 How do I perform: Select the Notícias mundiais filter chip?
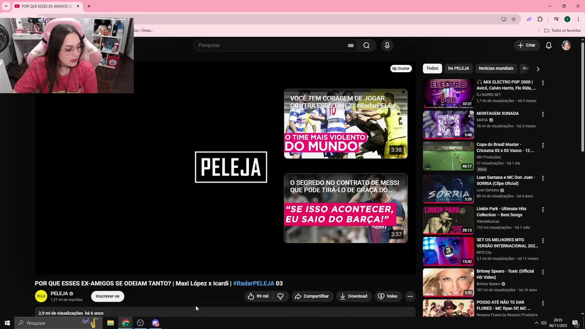coord(496,69)
